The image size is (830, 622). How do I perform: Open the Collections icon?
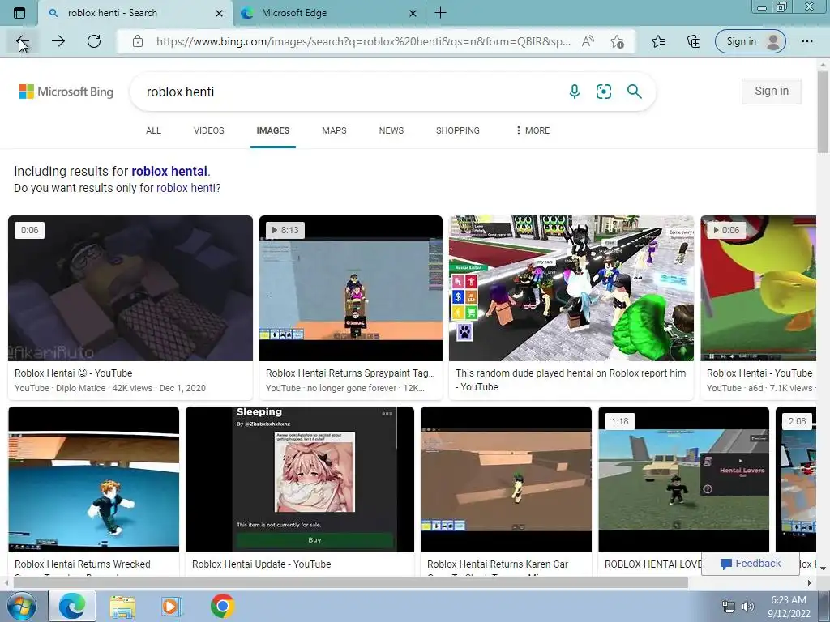point(694,41)
